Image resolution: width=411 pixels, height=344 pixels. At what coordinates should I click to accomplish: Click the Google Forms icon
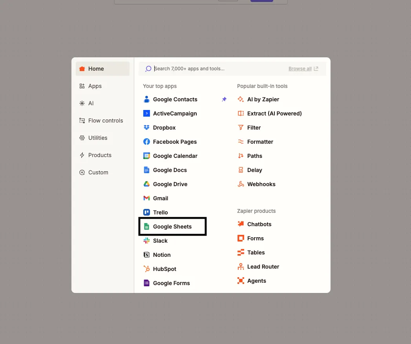(146, 283)
